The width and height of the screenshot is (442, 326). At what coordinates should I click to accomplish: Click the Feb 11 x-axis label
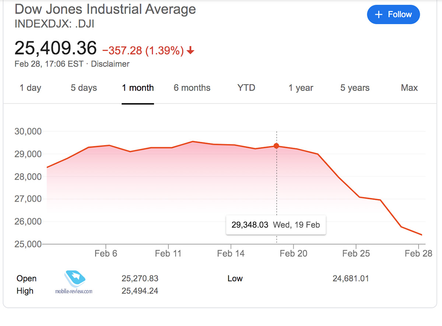pos(168,253)
